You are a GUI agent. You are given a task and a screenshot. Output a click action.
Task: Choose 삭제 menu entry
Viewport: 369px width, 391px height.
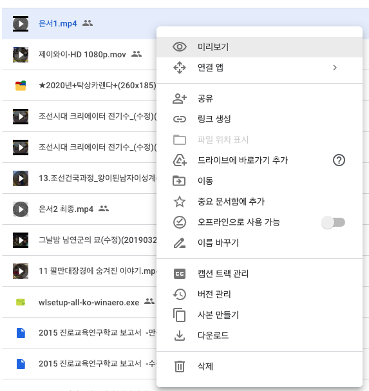pyautogui.click(x=260, y=367)
